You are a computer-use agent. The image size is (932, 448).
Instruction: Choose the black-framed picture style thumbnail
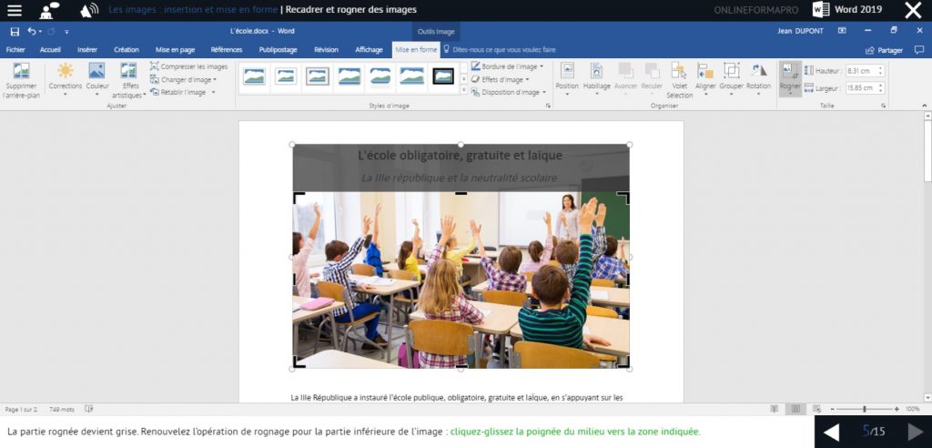tap(443, 76)
